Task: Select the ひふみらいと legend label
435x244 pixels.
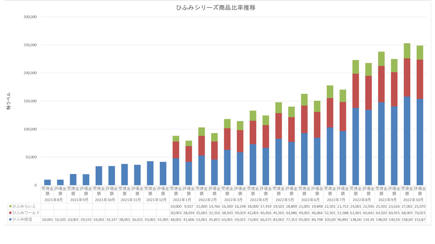Action: [x=24, y=206]
